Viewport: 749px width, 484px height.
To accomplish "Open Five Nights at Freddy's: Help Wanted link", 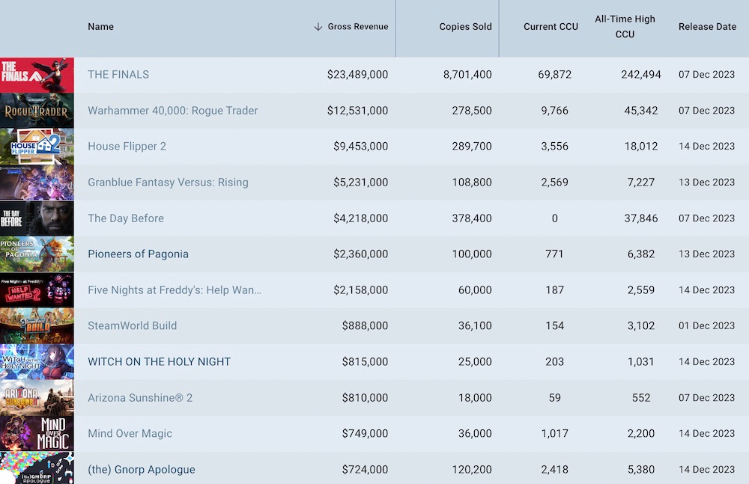I will point(175,290).
